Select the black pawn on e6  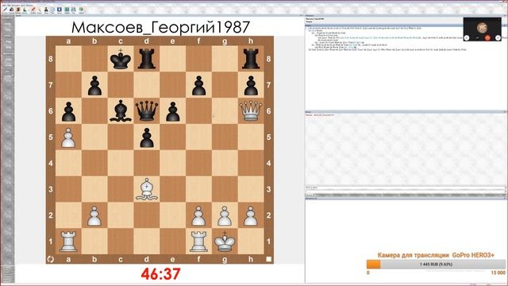[173, 111]
